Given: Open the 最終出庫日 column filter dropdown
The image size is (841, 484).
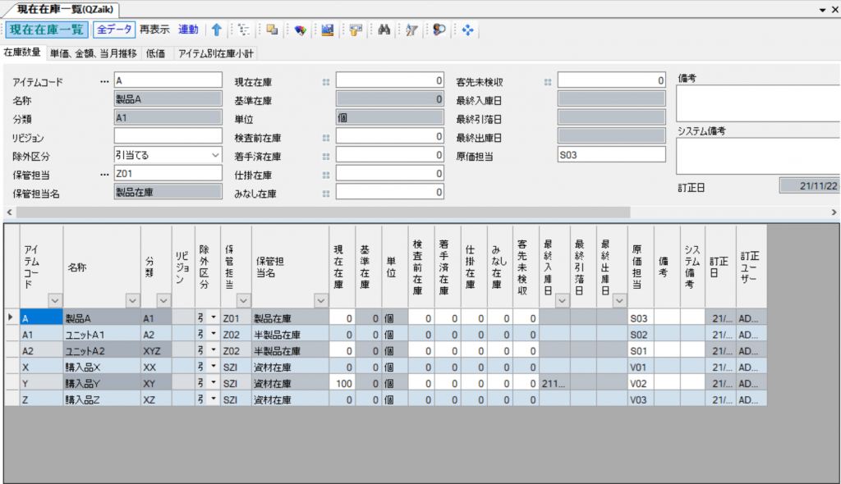Looking at the screenshot, I should tap(619, 301).
